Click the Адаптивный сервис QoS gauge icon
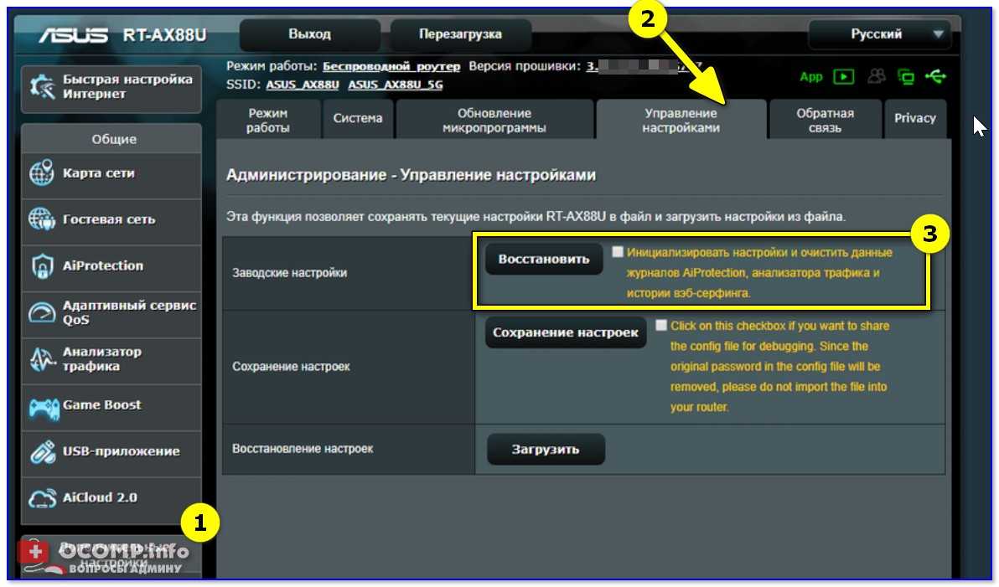 [42, 312]
